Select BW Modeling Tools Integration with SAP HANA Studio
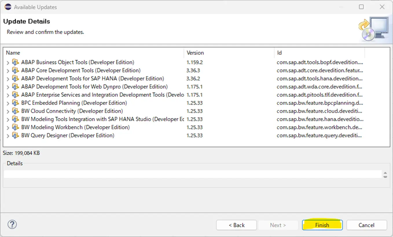 click(x=102, y=119)
